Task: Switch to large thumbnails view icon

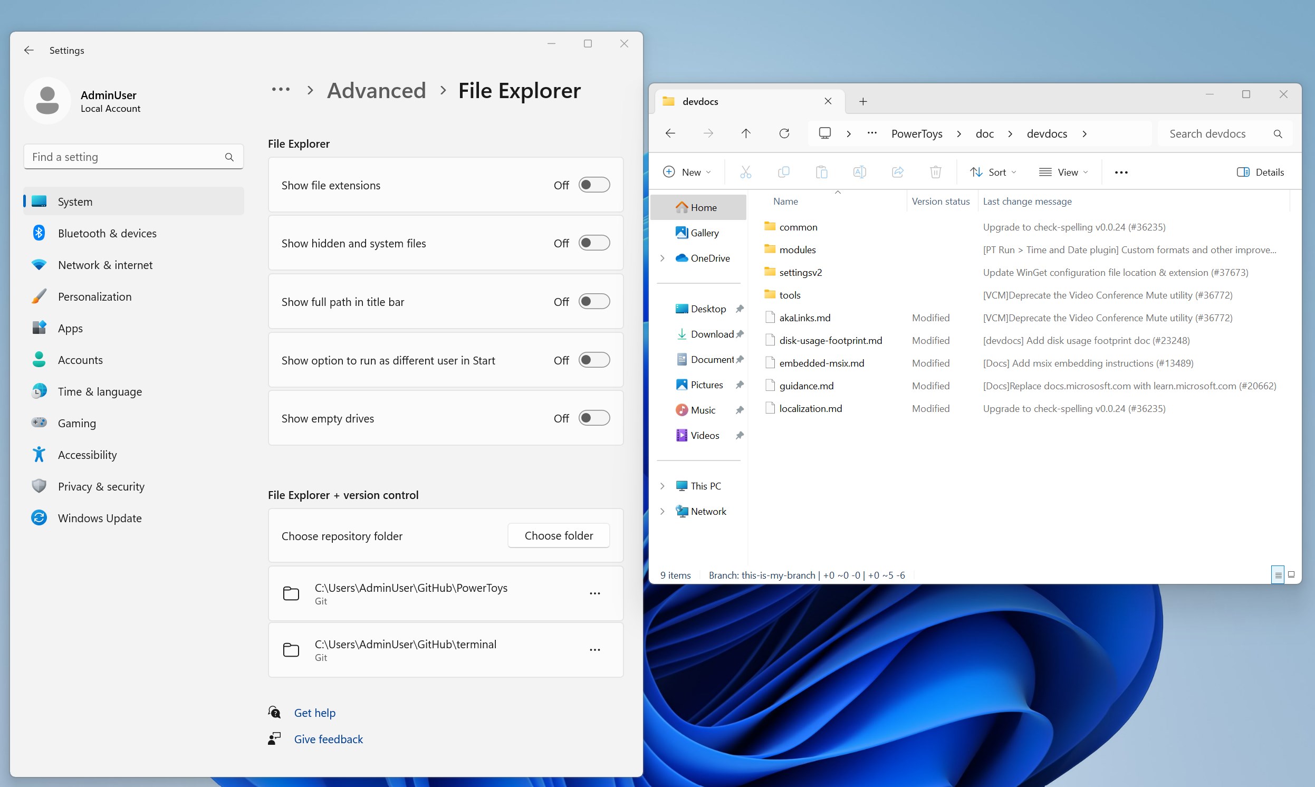Action: (x=1291, y=574)
